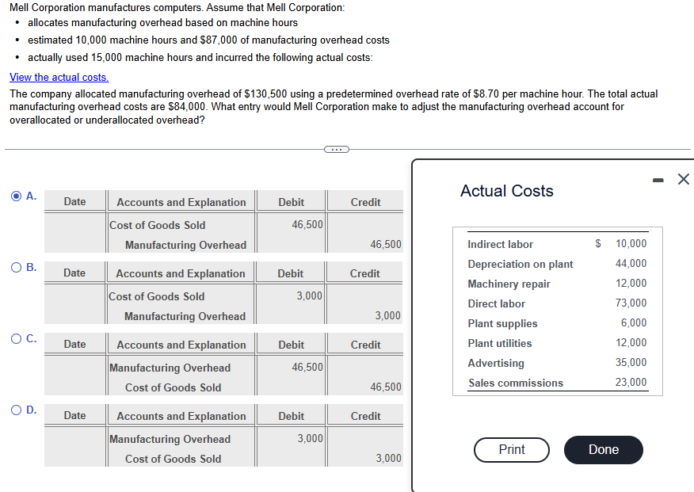Image resolution: width=694 pixels, height=492 pixels.
Task: Click the Direct labor row label
Action: point(496,303)
